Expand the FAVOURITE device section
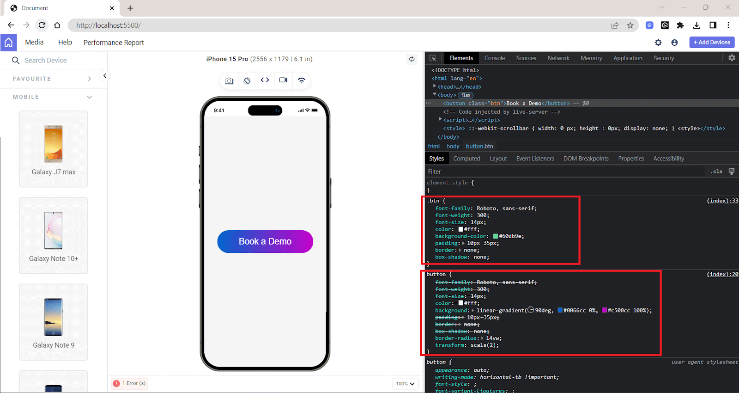The width and height of the screenshot is (739, 393). coord(89,79)
